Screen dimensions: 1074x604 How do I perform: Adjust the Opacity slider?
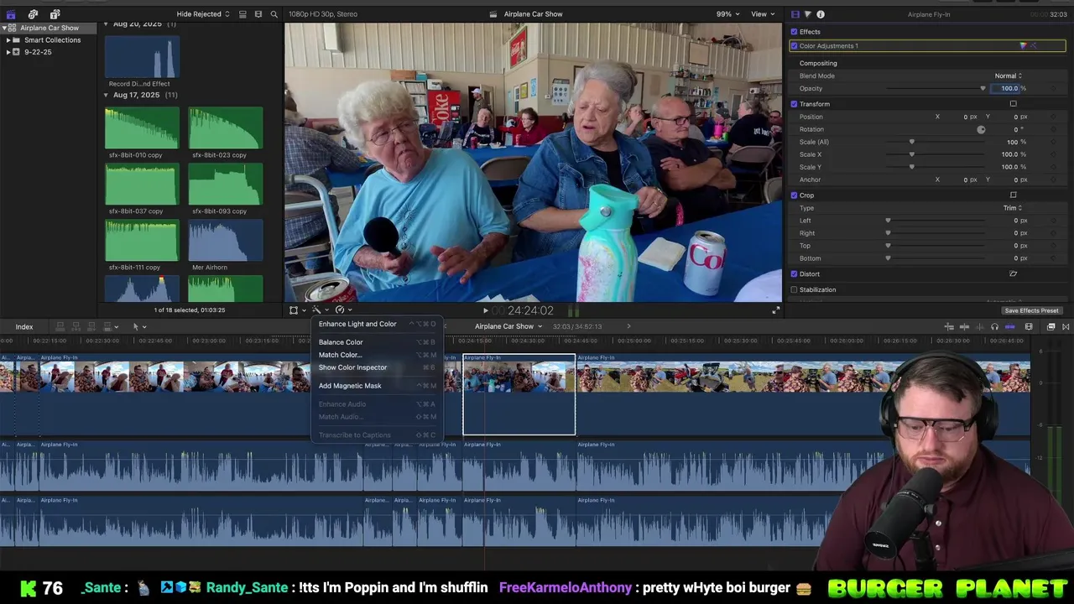click(x=936, y=89)
